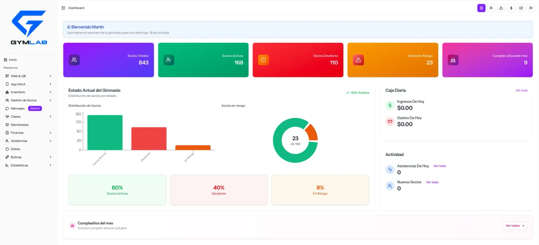The image size is (539, 245).
Task: Expand the Inventario submenu chevron
Action: click(x=51, y=92)
